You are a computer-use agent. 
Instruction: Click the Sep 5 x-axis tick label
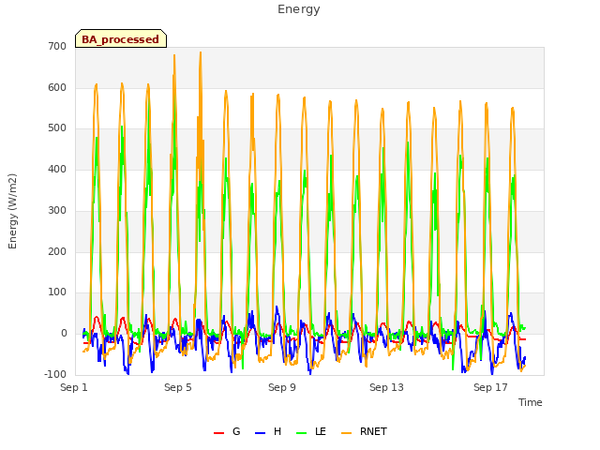click(x=178, y=387)
